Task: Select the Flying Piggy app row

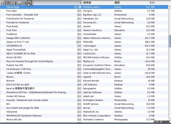Action: click(84, 7)
